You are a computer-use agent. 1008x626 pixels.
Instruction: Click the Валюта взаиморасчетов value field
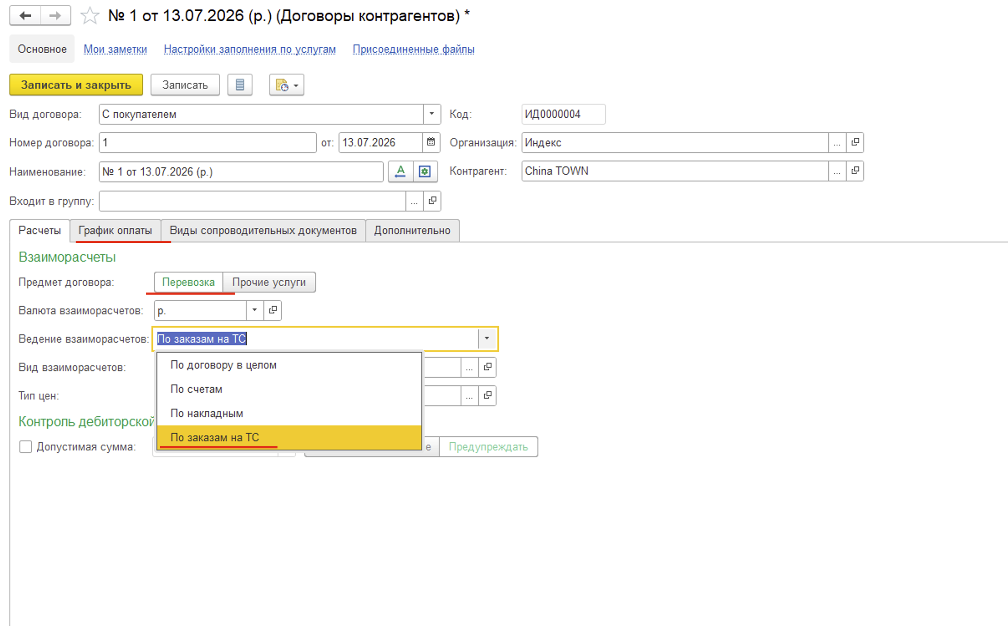click(x=200, y=310)
